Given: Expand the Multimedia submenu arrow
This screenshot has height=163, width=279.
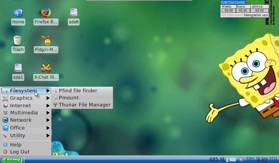Looking at the screenshot, I should pyautogui.click(x=48, y=113).
